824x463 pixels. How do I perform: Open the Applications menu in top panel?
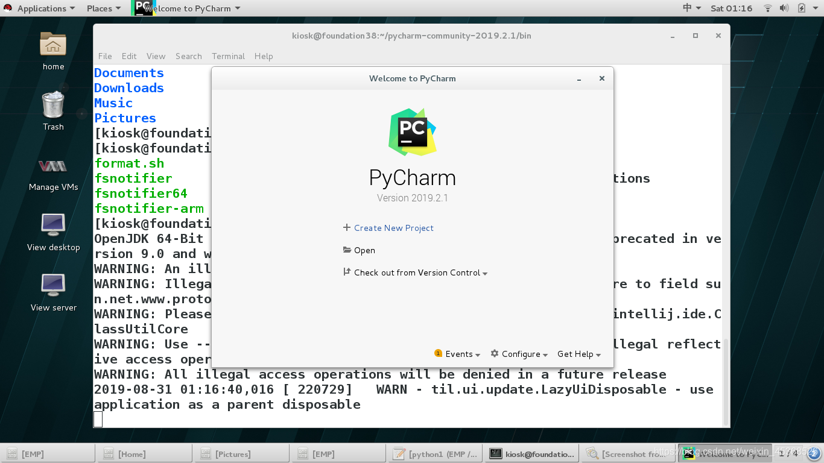point(46,8)
